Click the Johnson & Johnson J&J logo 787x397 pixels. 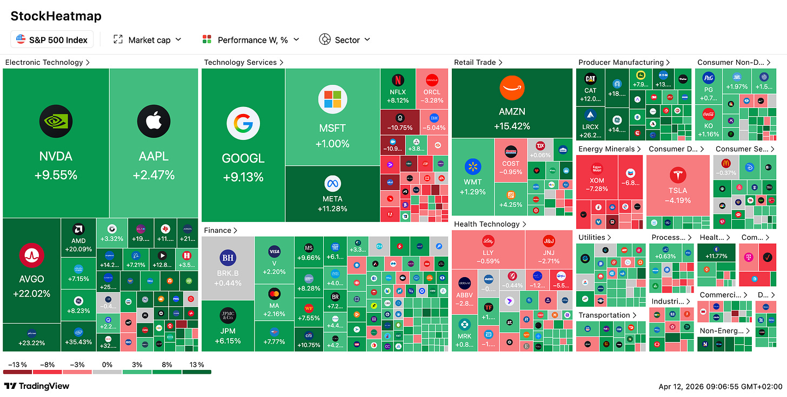pyautogui.click(x=548, y=241)
